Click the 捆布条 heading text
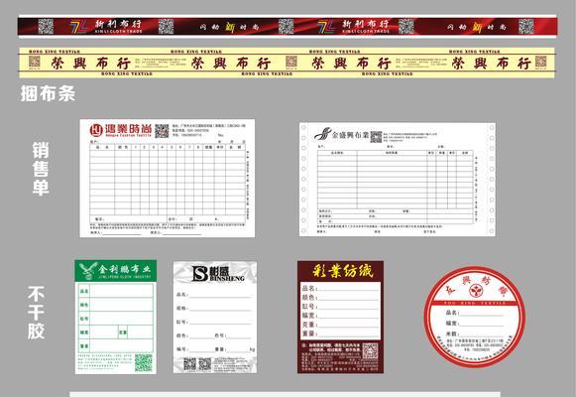This screenshot has height=397, width=576. tap(48, 93)
